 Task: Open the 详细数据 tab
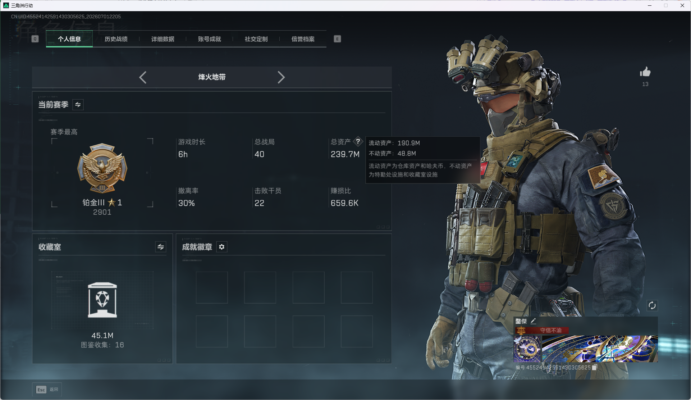click(x=163, y=39)
